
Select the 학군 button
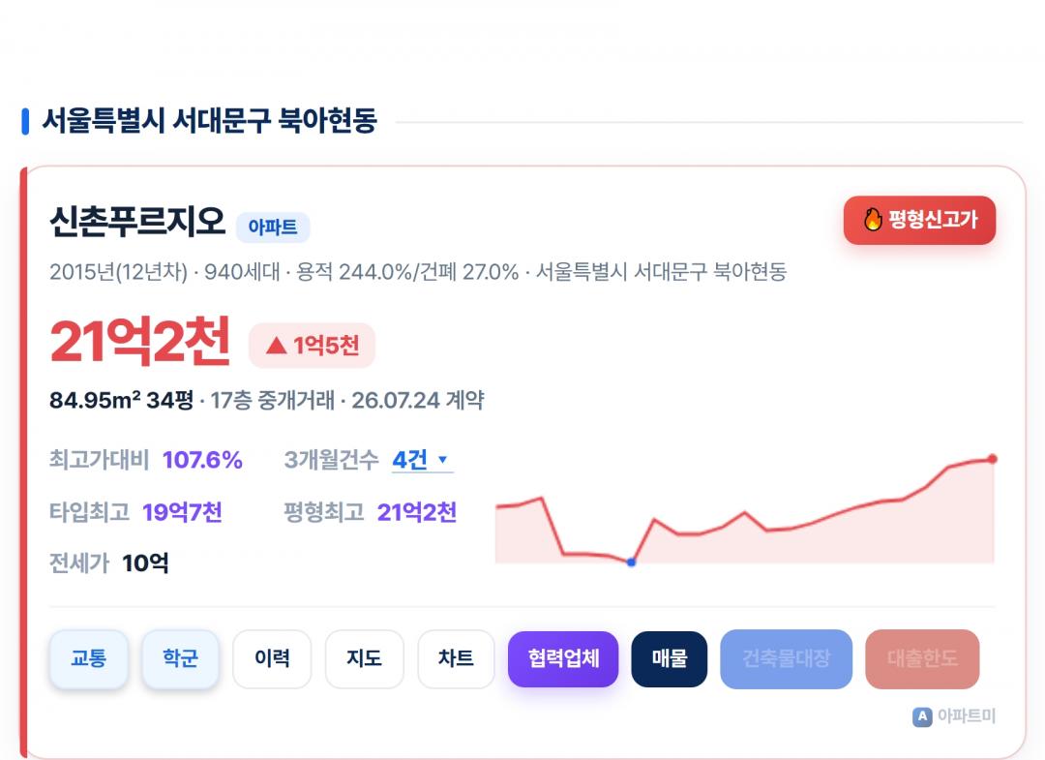coord(180,658)
